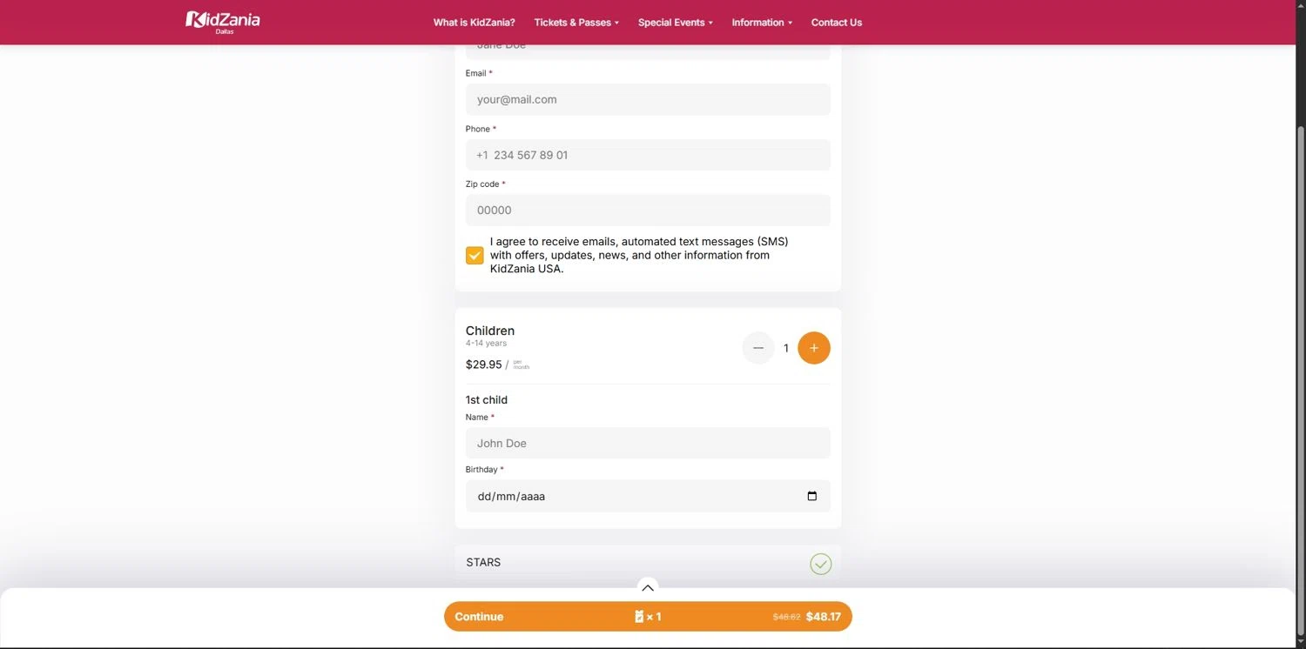
Task: Click the Phone number input field
Action: pos(648,155)
